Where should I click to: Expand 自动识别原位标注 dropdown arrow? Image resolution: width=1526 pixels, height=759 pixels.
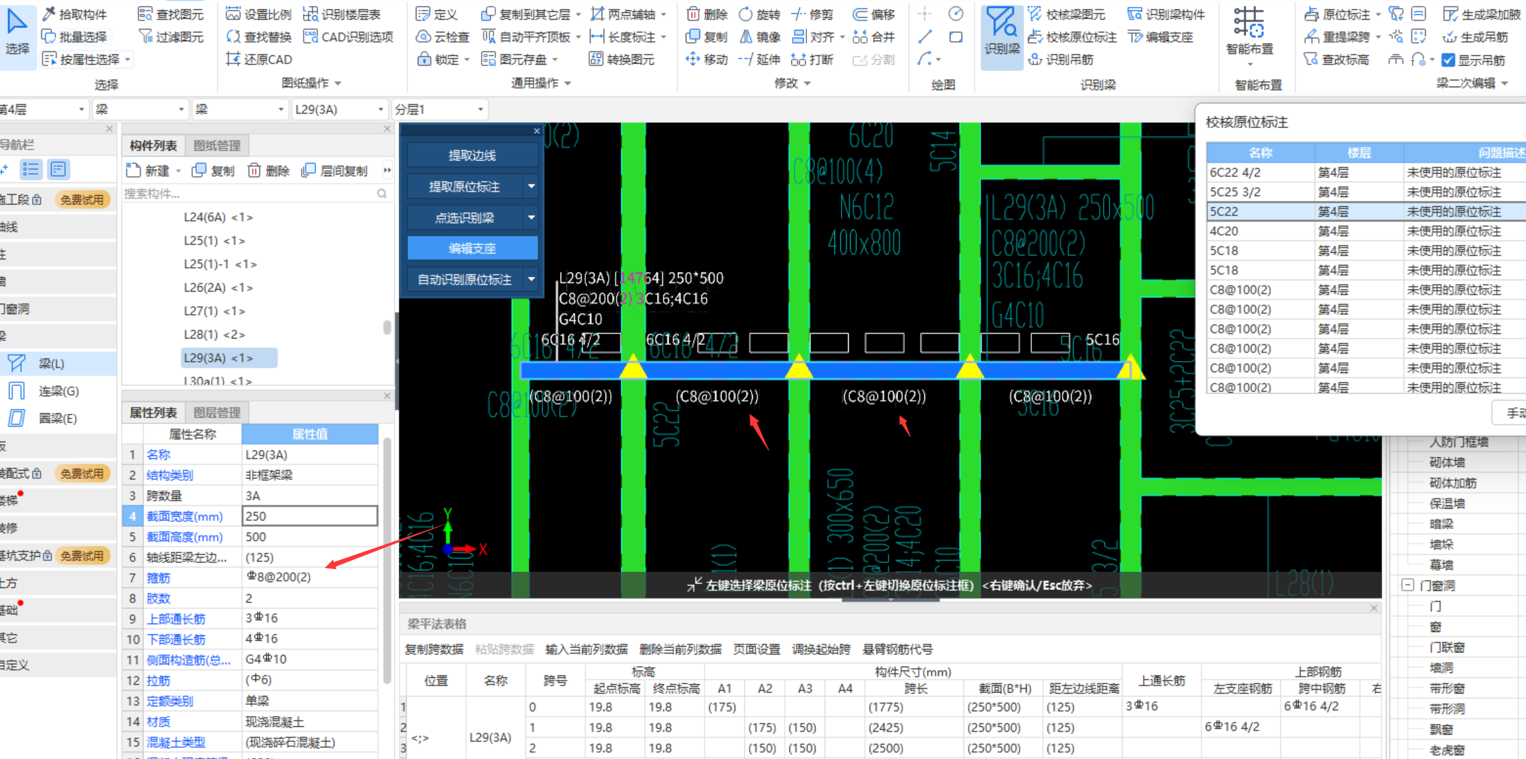click(531, 279)
